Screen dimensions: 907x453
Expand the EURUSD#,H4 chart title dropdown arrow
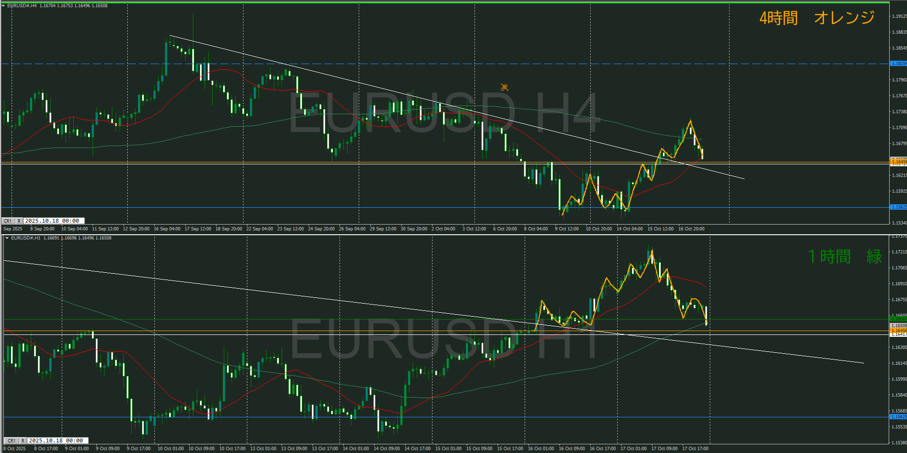pyautogui.click(x=3, y=6)
